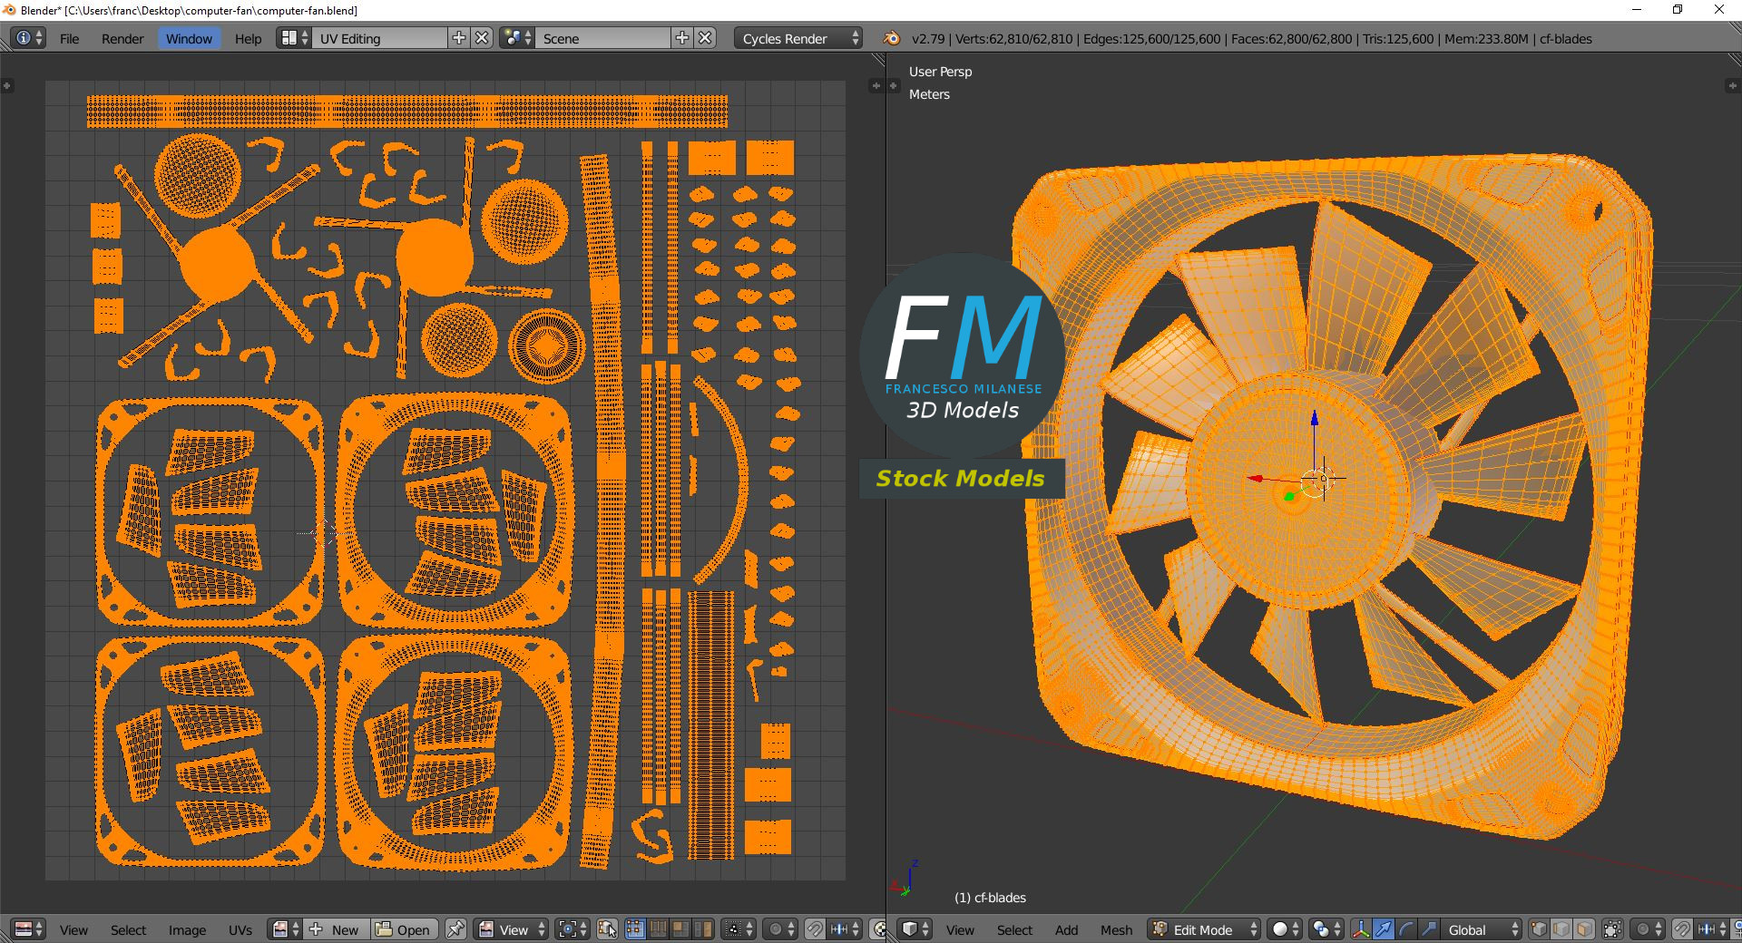Image resolution: width=1742 pixels, height=943 pixels.
Task: Activate the rotate manipulator icon
Action: (x=1406, y=929)
